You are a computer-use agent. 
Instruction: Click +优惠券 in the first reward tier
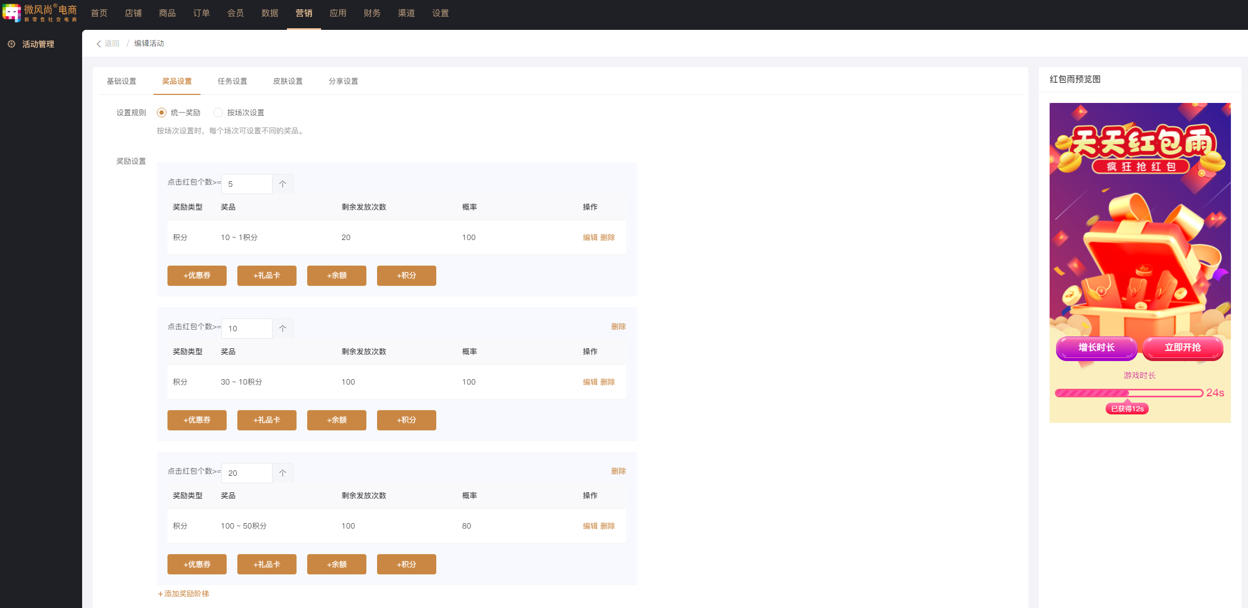click(x=197, y=276)
